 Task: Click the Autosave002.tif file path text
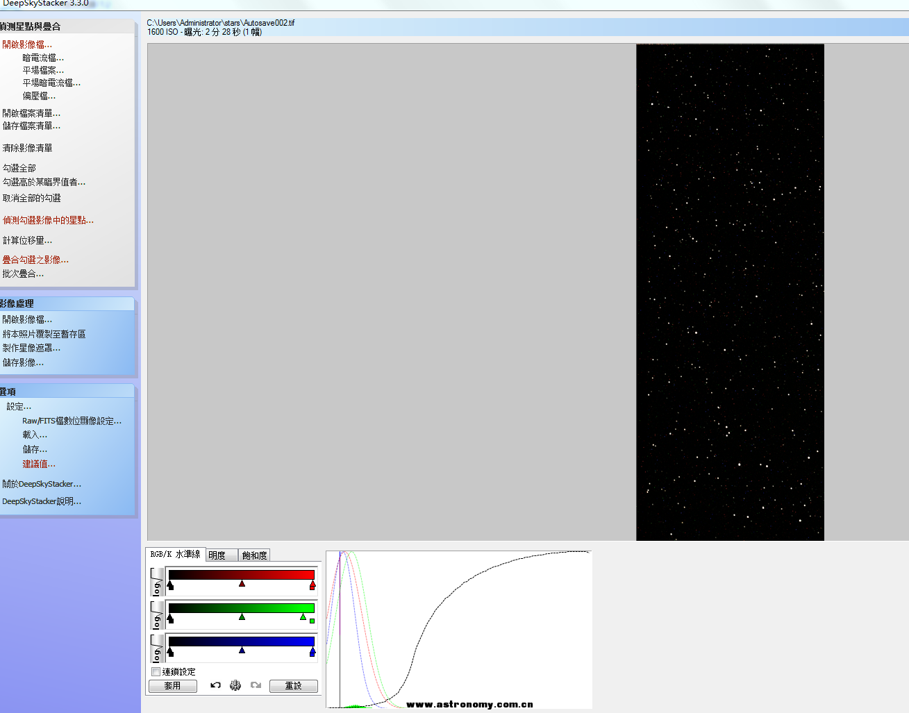click(x=221, y=23)
